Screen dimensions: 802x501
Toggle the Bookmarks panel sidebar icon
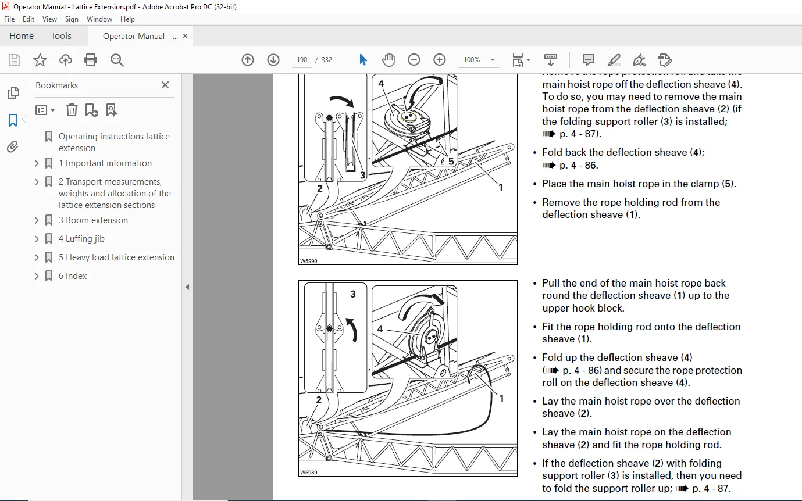pyautogui.click(x=13, y=120)
